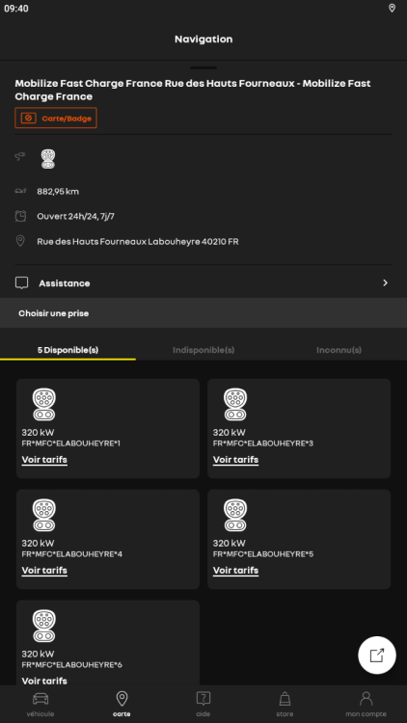Screen dimensions: 407x723
Task: Tap the Carte/Badge payment badge
Action: [56, 118]
